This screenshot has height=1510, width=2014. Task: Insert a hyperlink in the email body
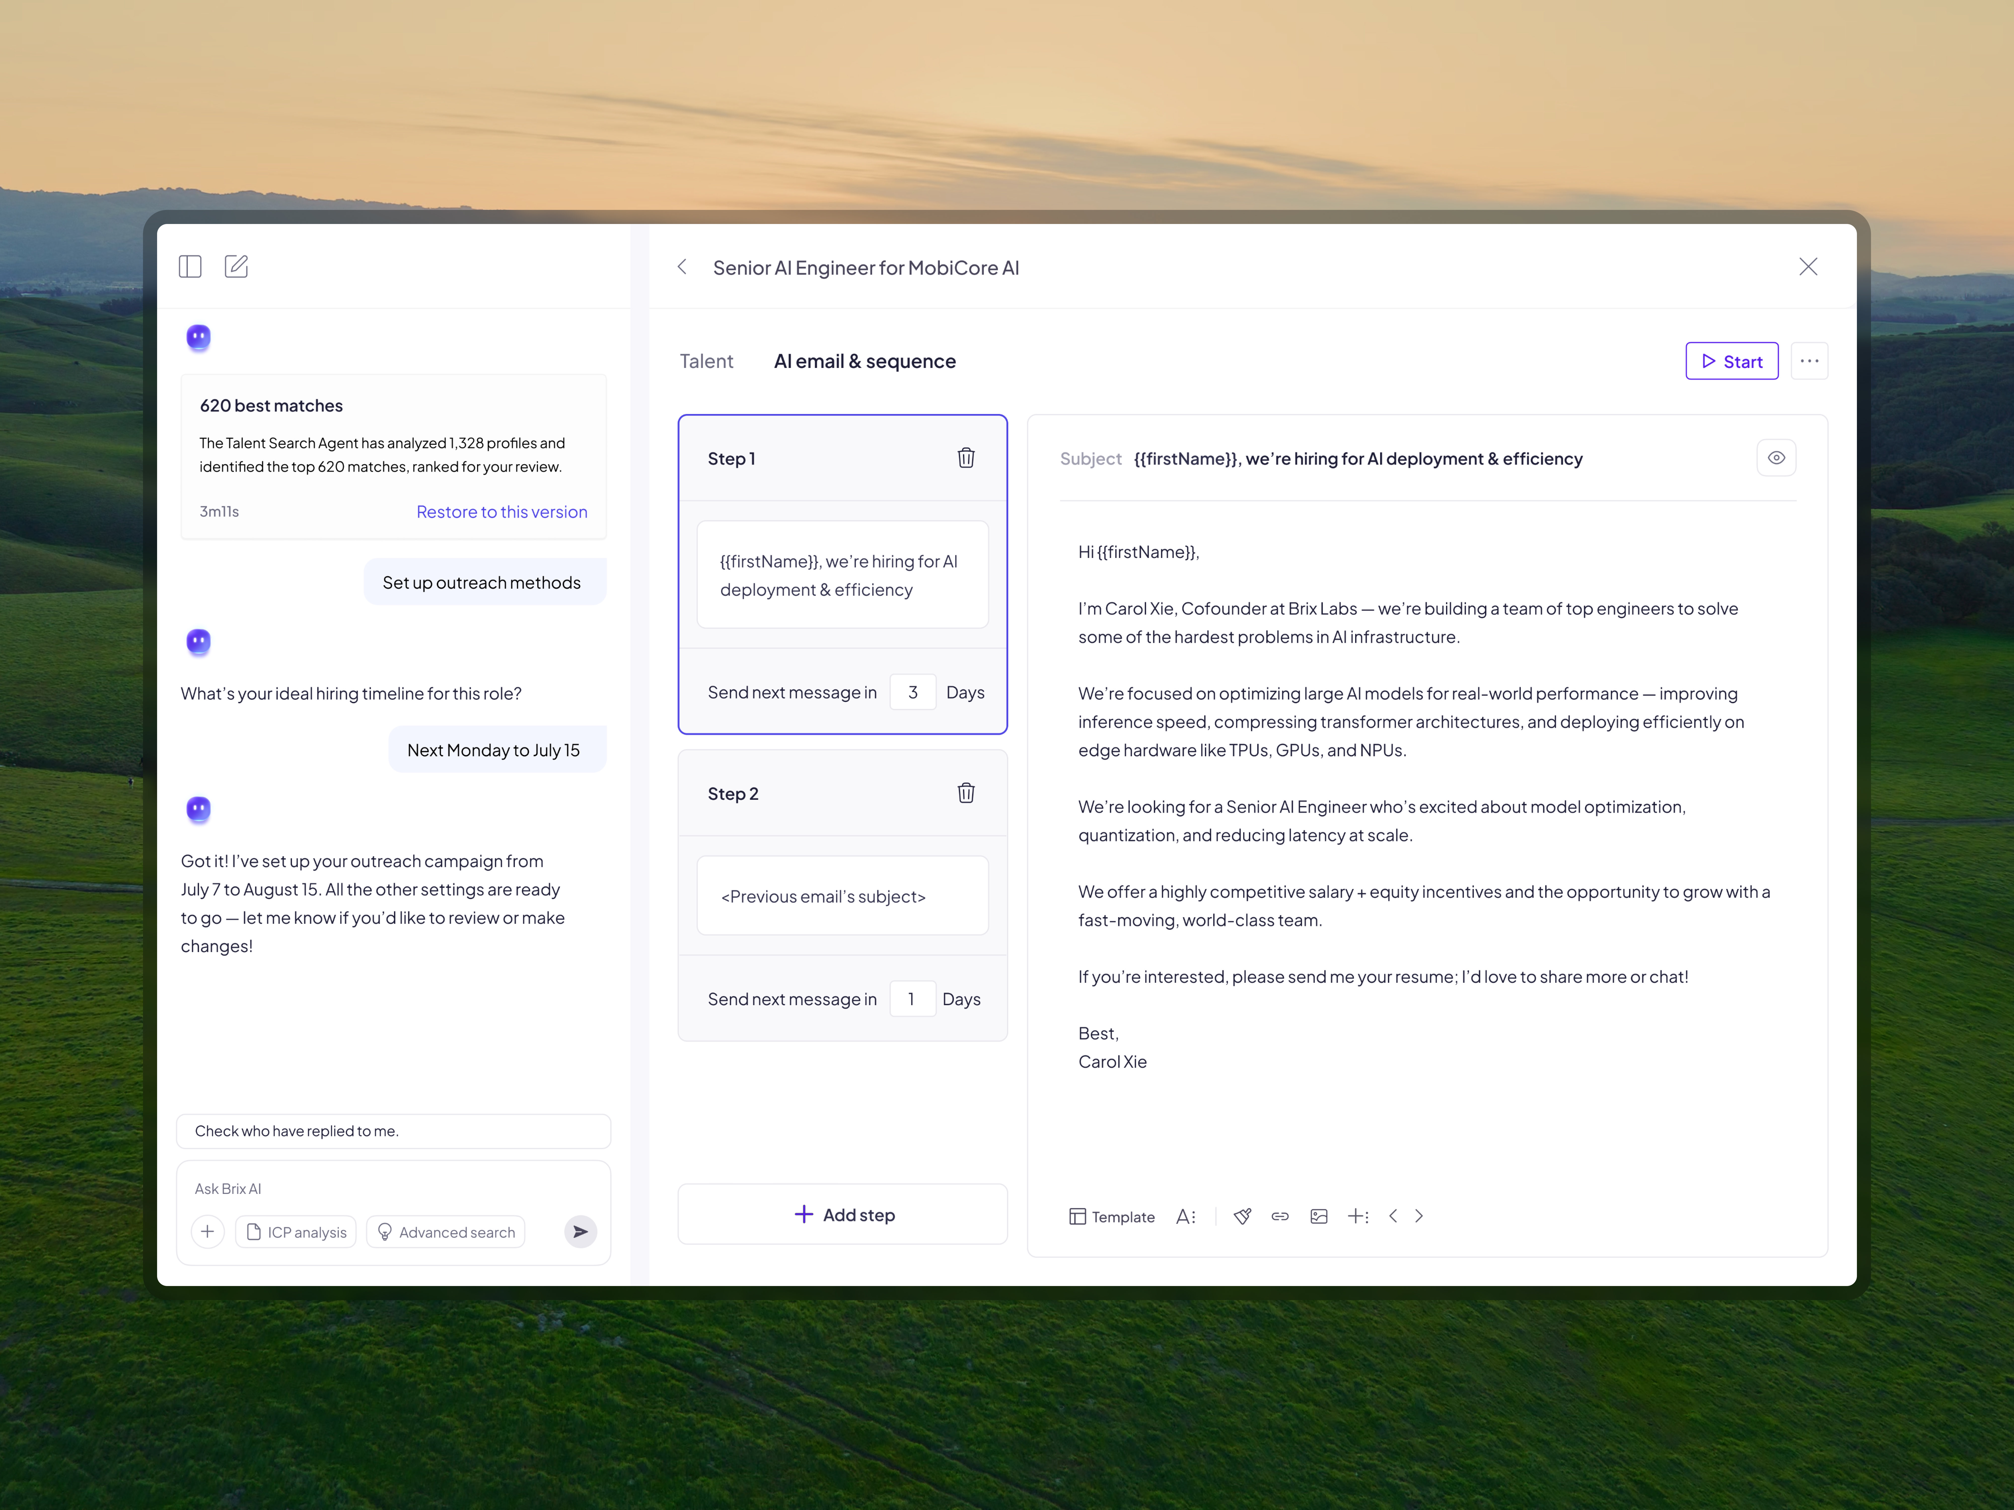[1280, 1216]
